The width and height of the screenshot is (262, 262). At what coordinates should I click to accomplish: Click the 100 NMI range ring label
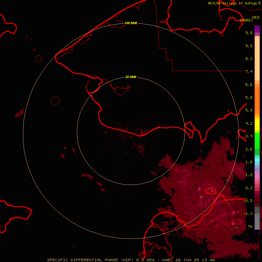(x=131, y=23)
